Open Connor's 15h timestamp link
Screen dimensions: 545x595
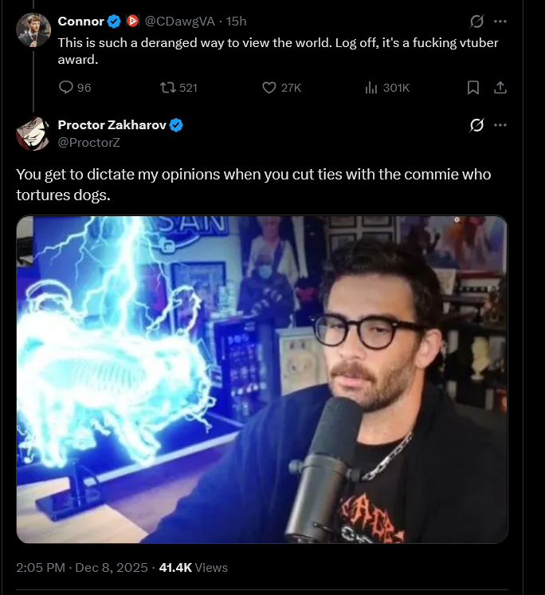[236, 22]
